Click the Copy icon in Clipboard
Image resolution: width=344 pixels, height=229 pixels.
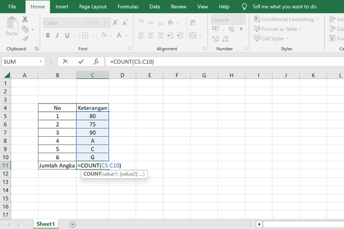point(25,29)
